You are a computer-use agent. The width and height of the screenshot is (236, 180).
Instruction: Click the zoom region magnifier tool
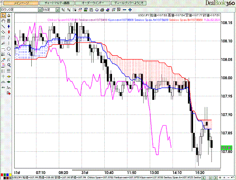(9, 66)
